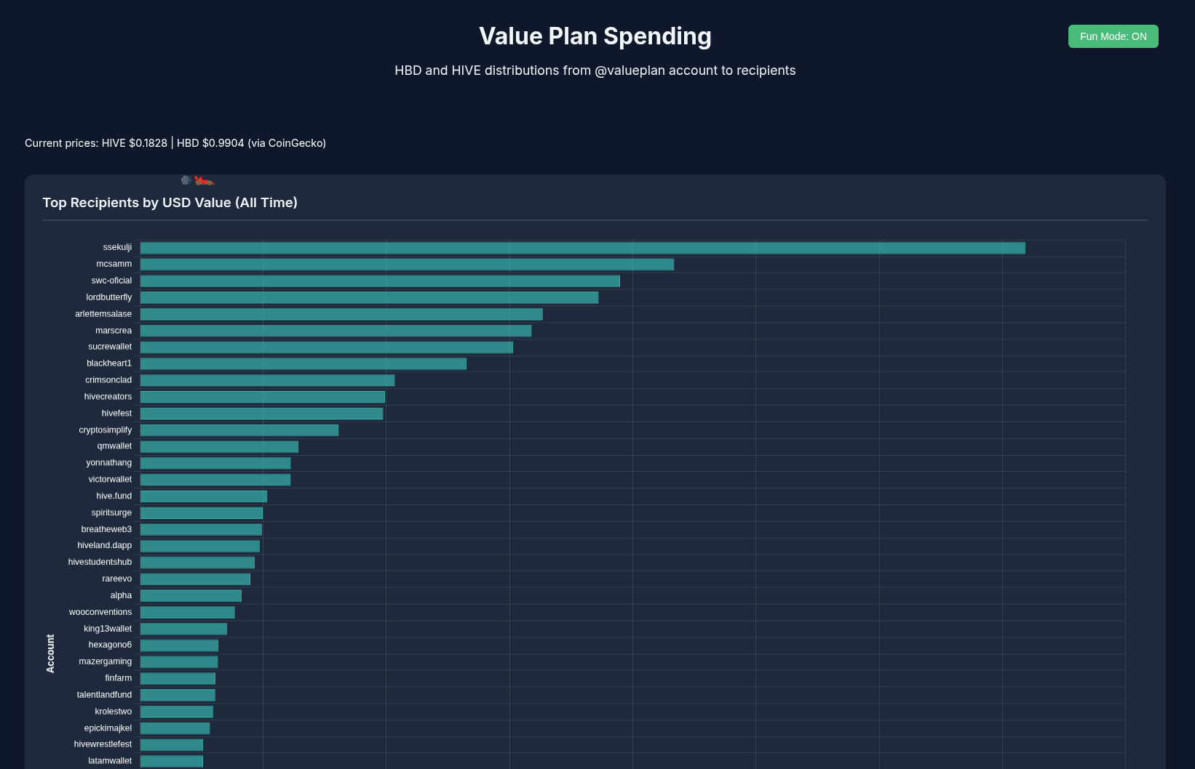The width and height of the screenshot is (1195, 769).
Task: Click the marscrea recipient bar
Action: pyautogui.click(x=336, y=331)
